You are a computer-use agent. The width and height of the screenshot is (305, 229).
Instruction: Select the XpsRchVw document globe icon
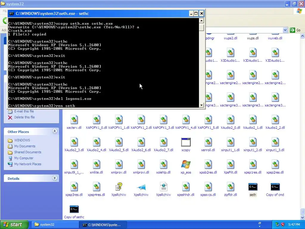pyautogui.click(x=164, y=187)
